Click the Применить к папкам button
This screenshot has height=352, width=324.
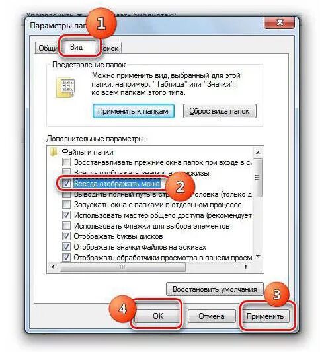[134, 111]
